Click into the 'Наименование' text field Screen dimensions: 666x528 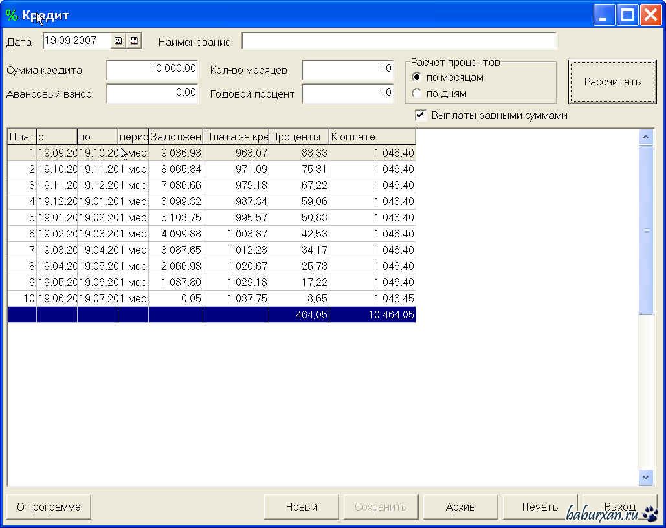[x=399, y=41]
